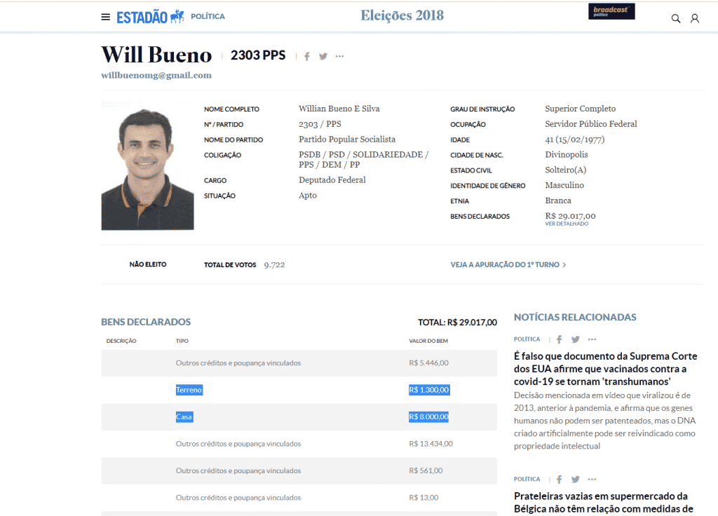The width and height of the screenshot is (718, 516).
Task: Click the '2303 PPS' party number text
Action: (258, 55)
